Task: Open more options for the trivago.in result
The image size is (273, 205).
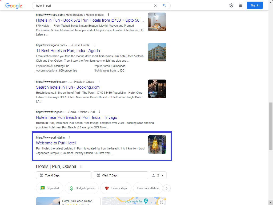Action: (x=100, y=112)
